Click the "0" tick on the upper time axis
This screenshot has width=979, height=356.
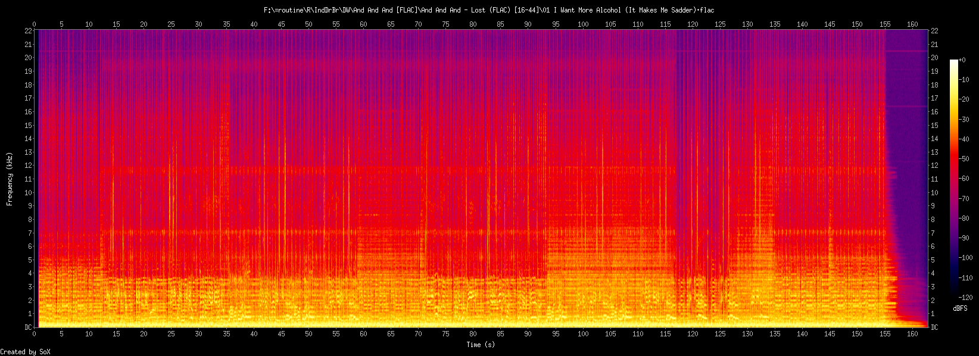point(35,24)
